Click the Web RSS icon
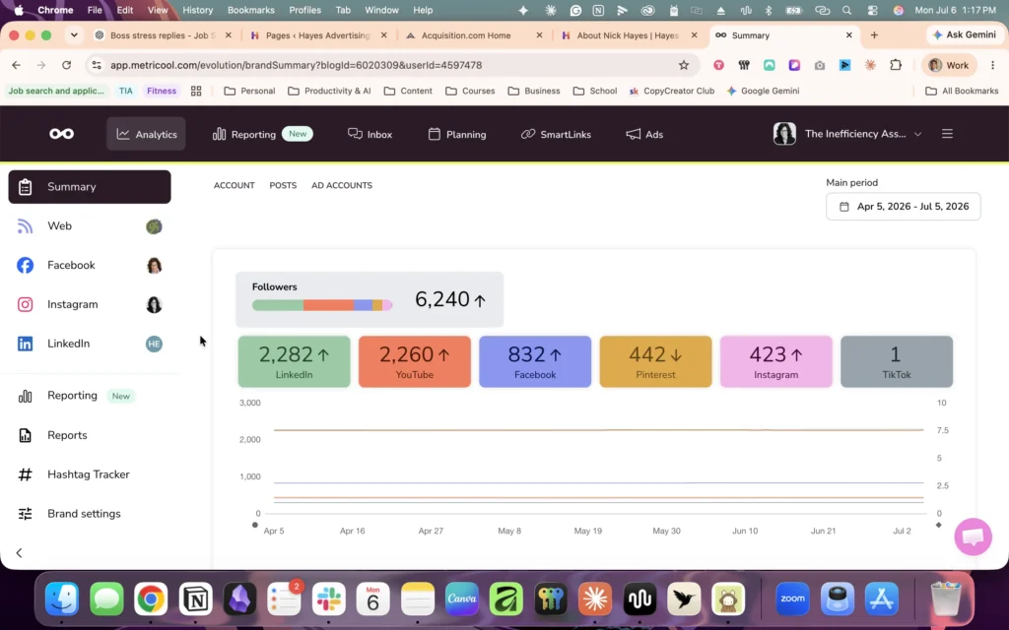1009x630 pixels. coord(25,226)
